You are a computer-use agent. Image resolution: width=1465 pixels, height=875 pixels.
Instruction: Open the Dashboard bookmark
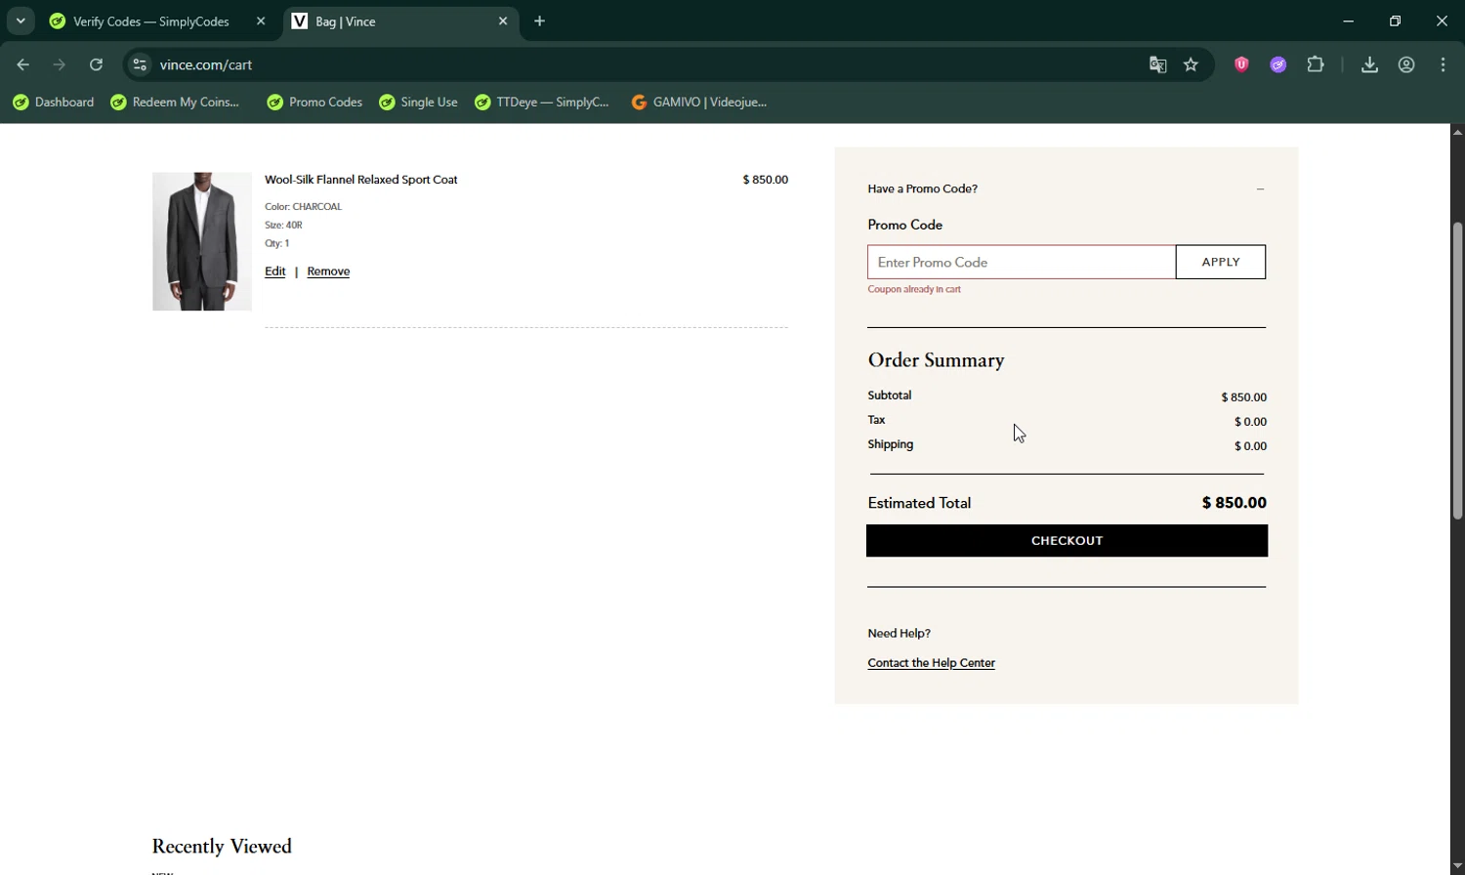point(54,103)
